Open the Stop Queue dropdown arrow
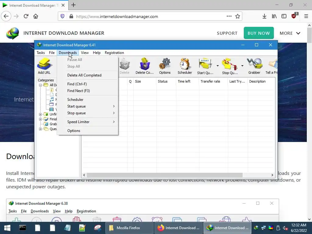The height and width of the screenshot is (234, 312). click(x=242, y=66)
